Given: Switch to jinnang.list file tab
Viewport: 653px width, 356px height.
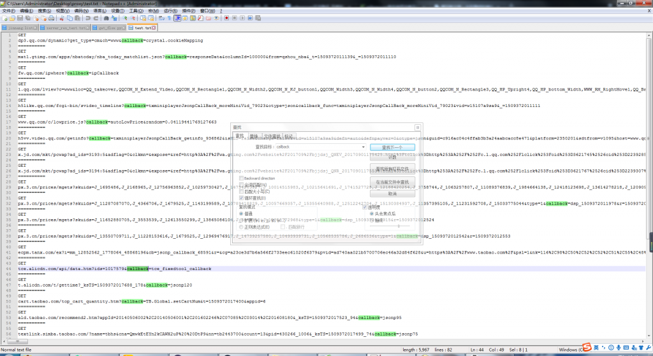Looking at the screenshot, I should pos(20,28).
